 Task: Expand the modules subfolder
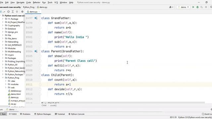[6, 84]
